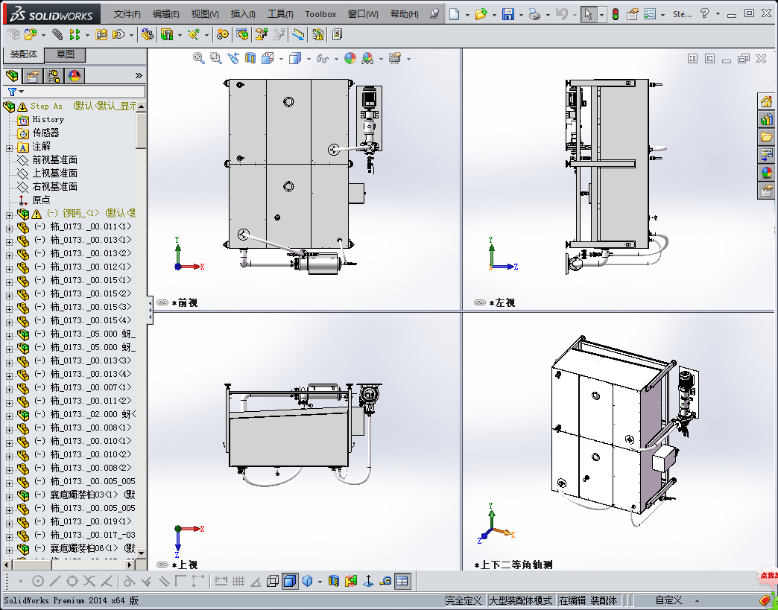Viewport: 778px width, 610px height.
Task: Open the 插入(I) menu
Action: tap(243, 14)
